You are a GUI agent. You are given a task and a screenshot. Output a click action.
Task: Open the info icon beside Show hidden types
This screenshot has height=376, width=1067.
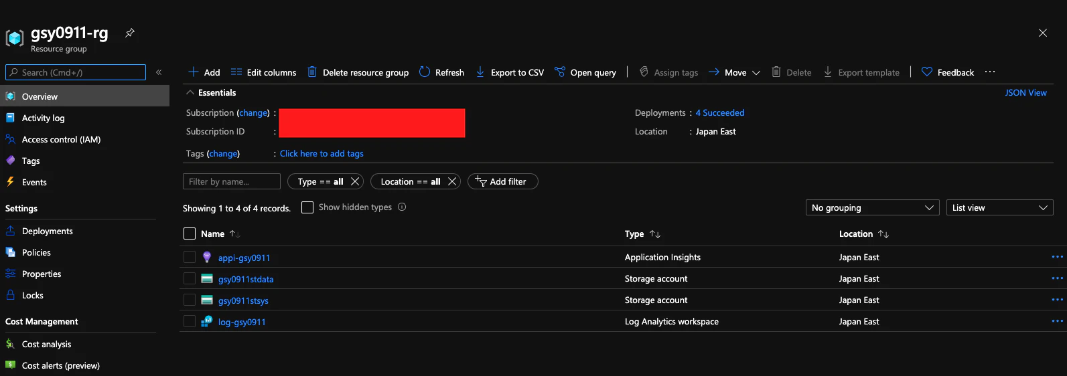click(x=402, y=207)
